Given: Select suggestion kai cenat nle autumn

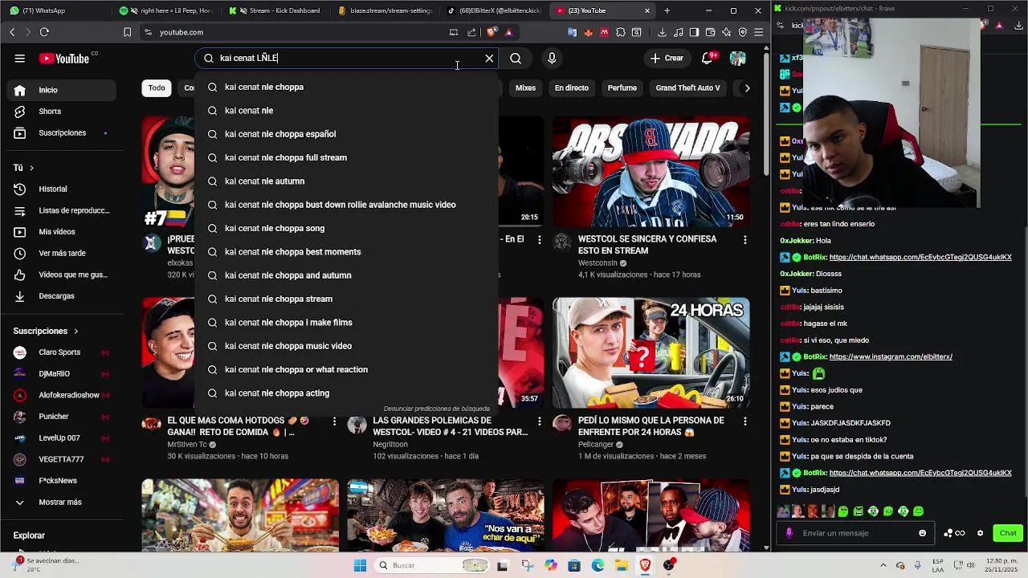Looking at the screenshot, I should [346, 181].
